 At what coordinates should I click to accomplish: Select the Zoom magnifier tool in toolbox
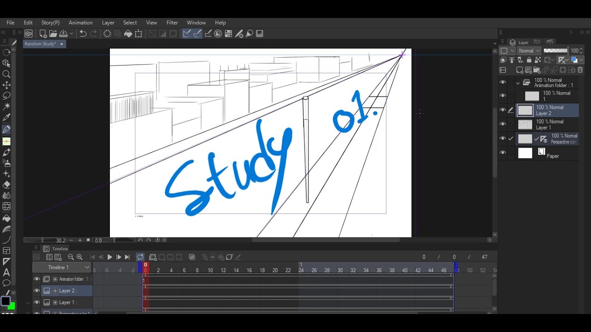click(x=6, y=74)
